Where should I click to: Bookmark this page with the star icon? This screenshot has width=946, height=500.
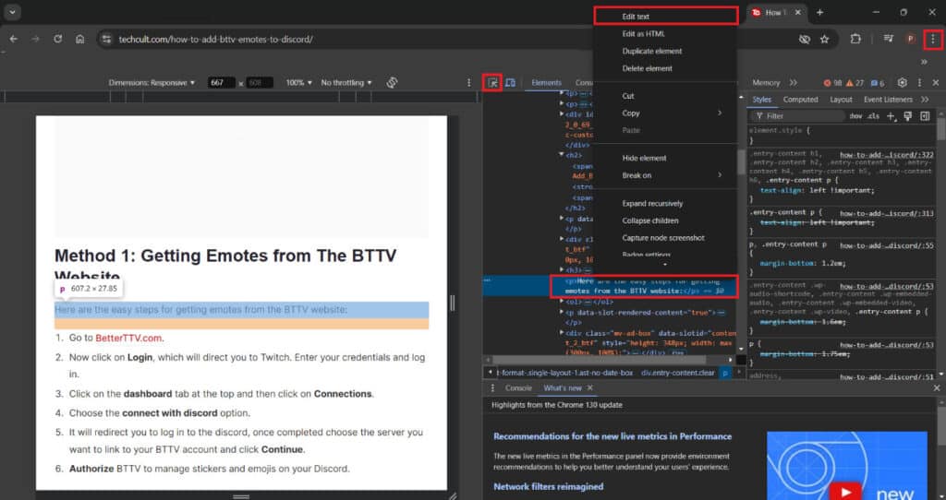(x=824, y=39)
